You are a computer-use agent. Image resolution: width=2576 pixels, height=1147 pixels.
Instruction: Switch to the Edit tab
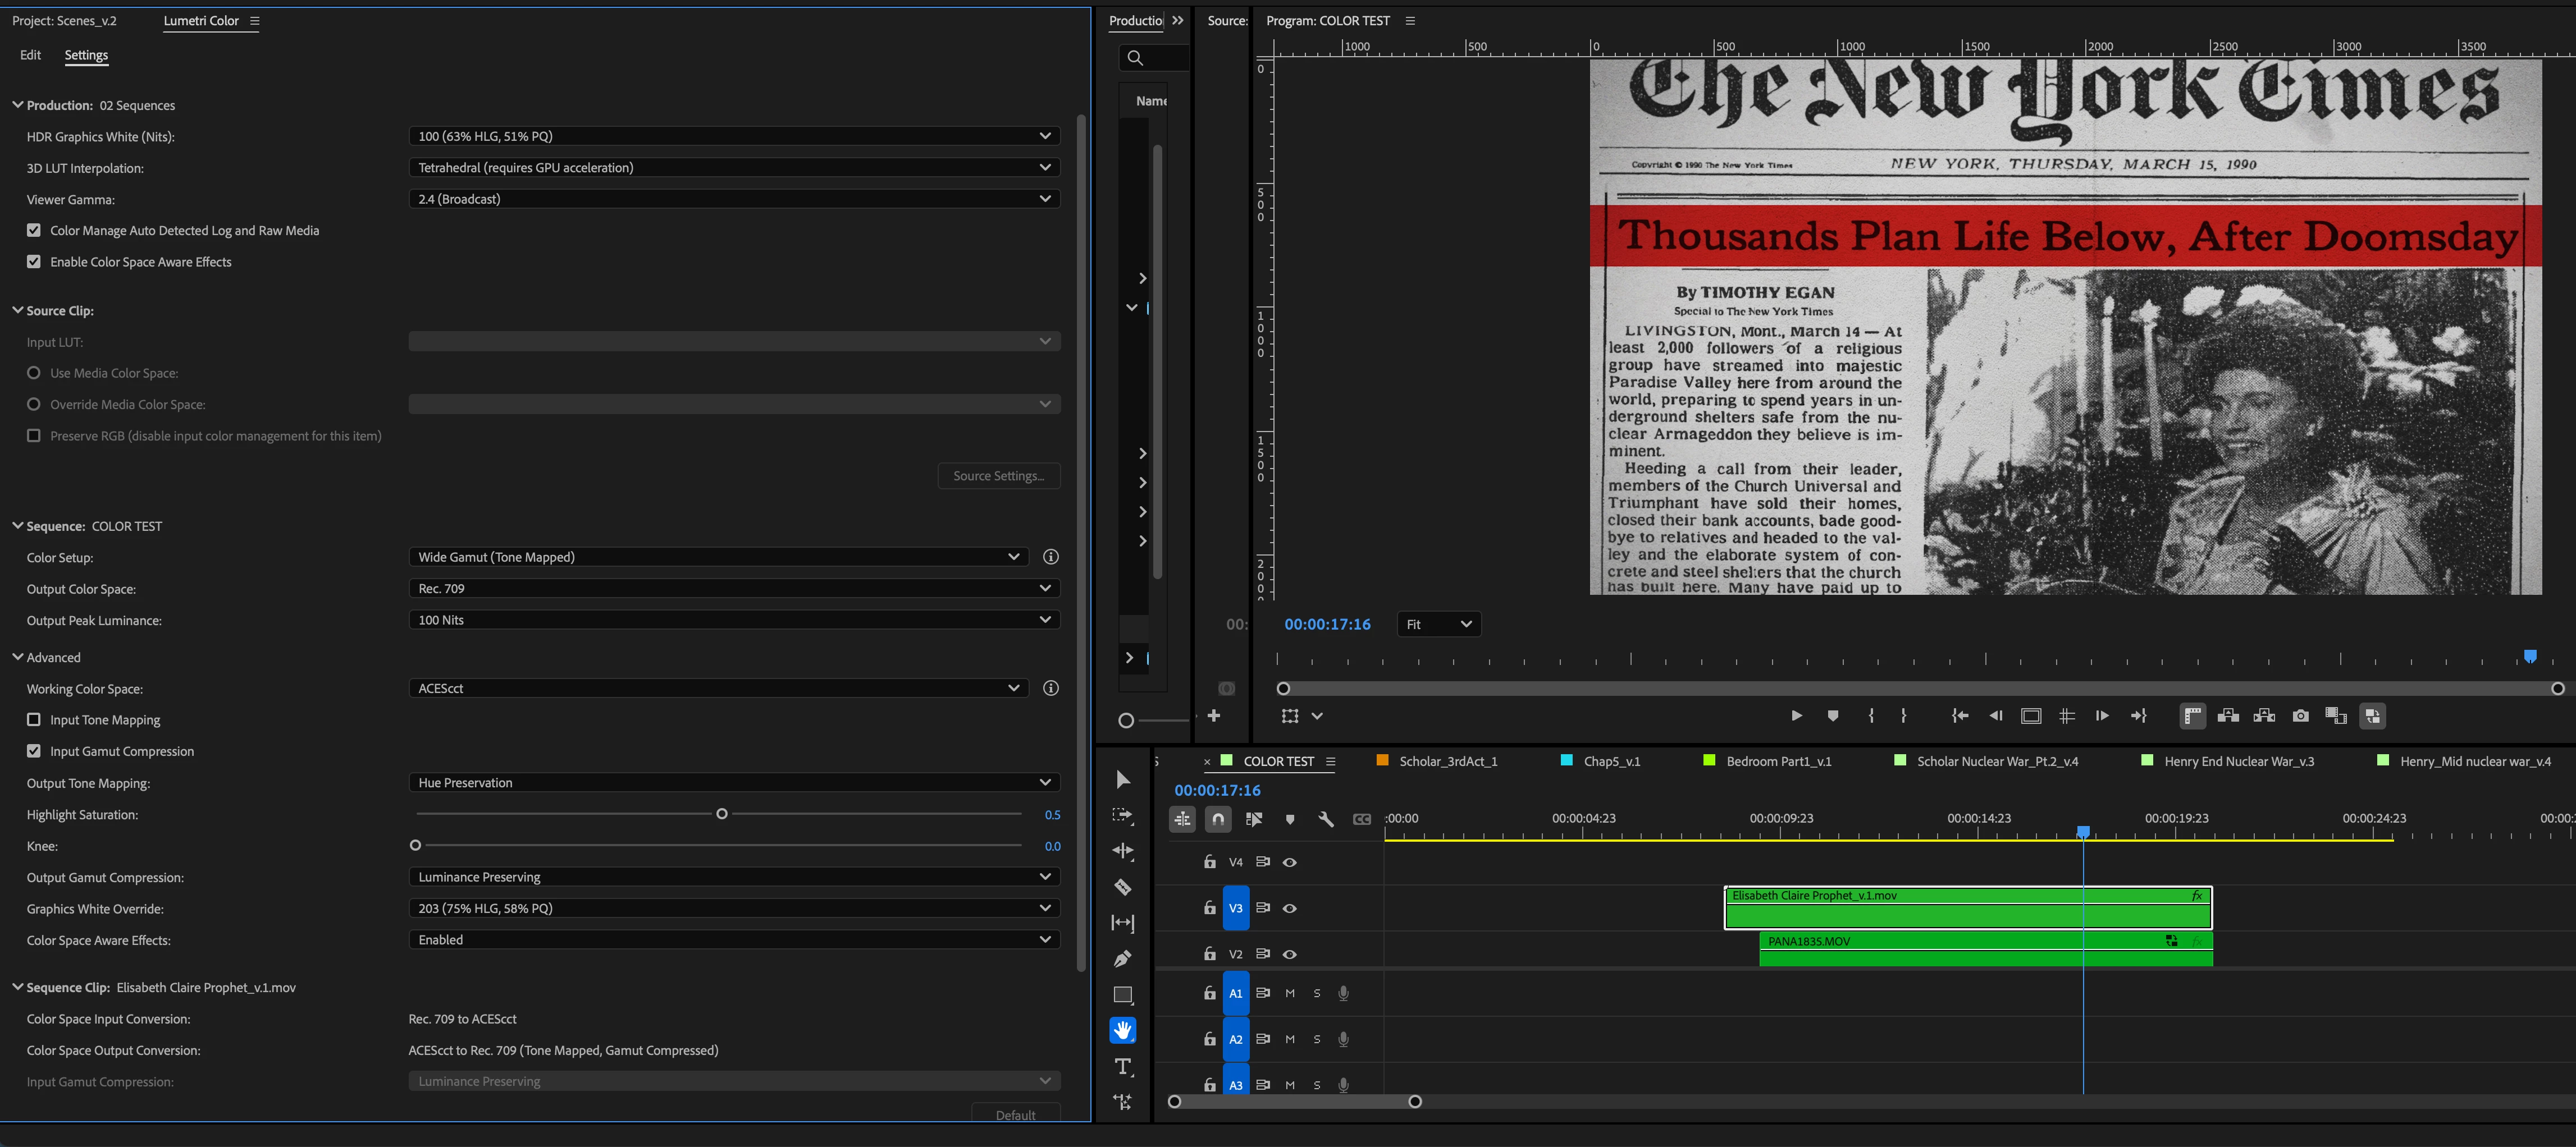pyautogui.click(x=30, y=55)
